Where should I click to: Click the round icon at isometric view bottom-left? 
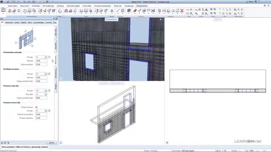click(61, 143)
